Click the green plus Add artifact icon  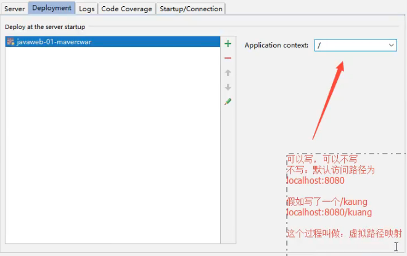(x=228, y=44)
